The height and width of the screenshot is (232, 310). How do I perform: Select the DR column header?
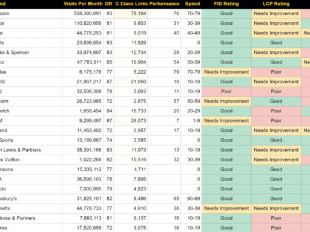pyautogui.click(x=108, y=4)
